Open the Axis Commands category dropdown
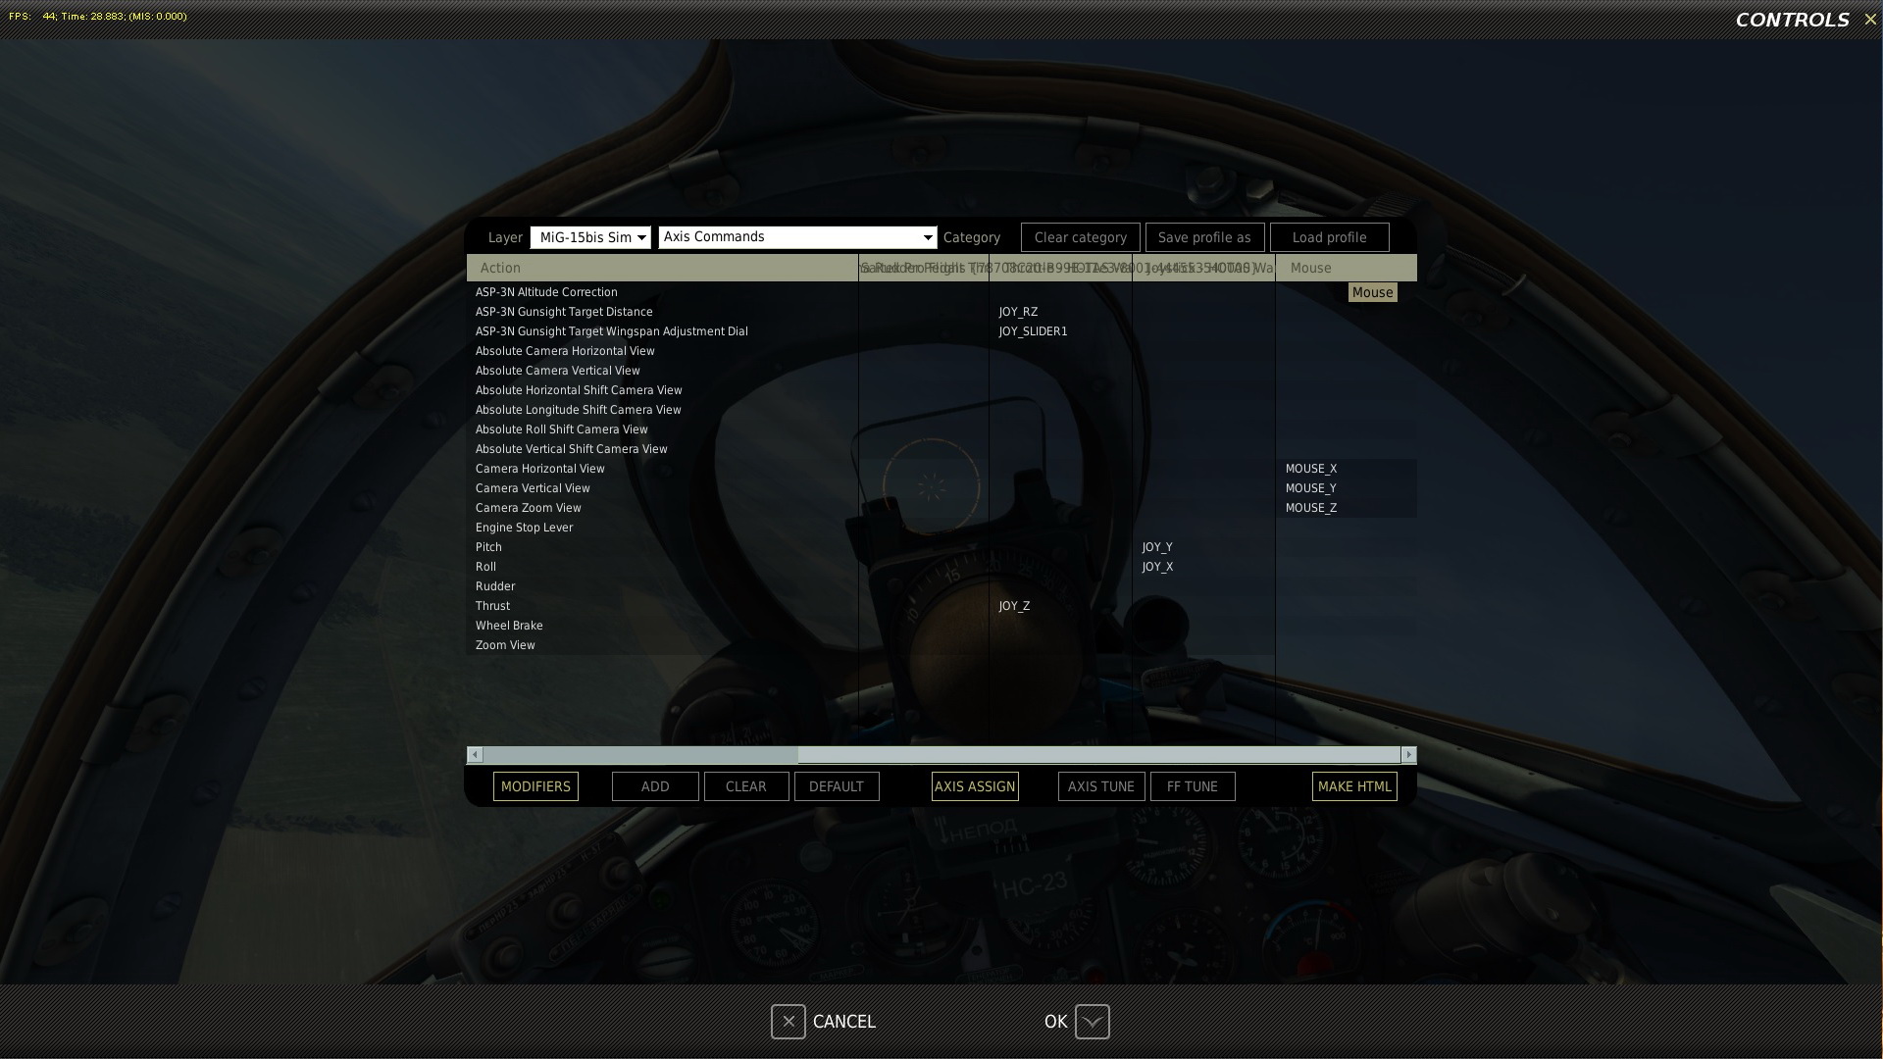Viewport: 1883px width, 1059px height. (x=797, y=237)
